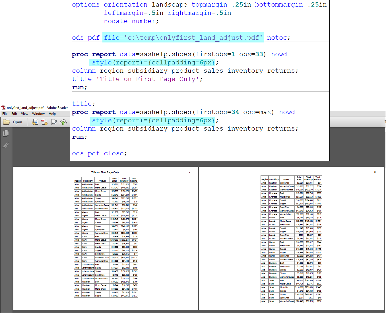
Task: Open the View menu
Action: [x=24, y=113]
